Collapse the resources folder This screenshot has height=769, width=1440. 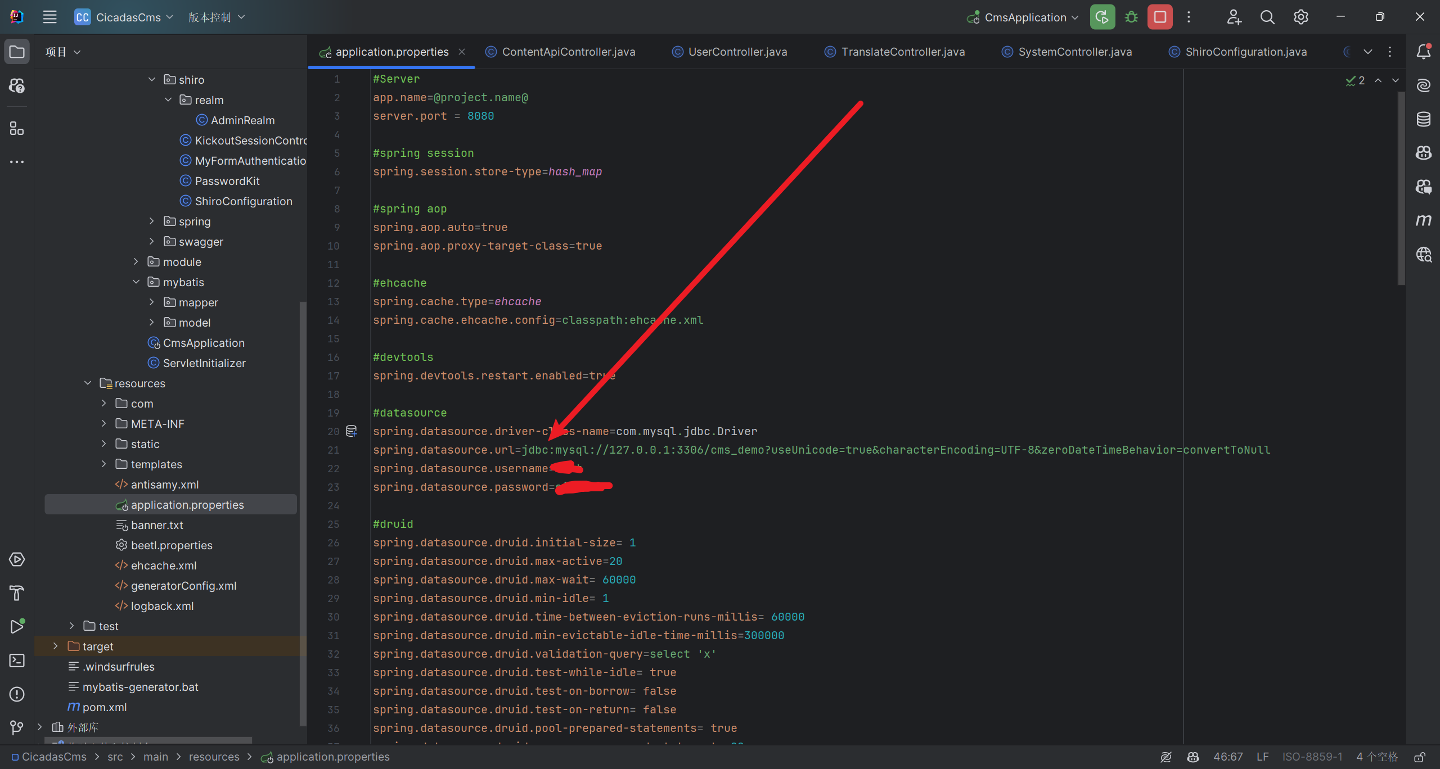click(88, 383)
